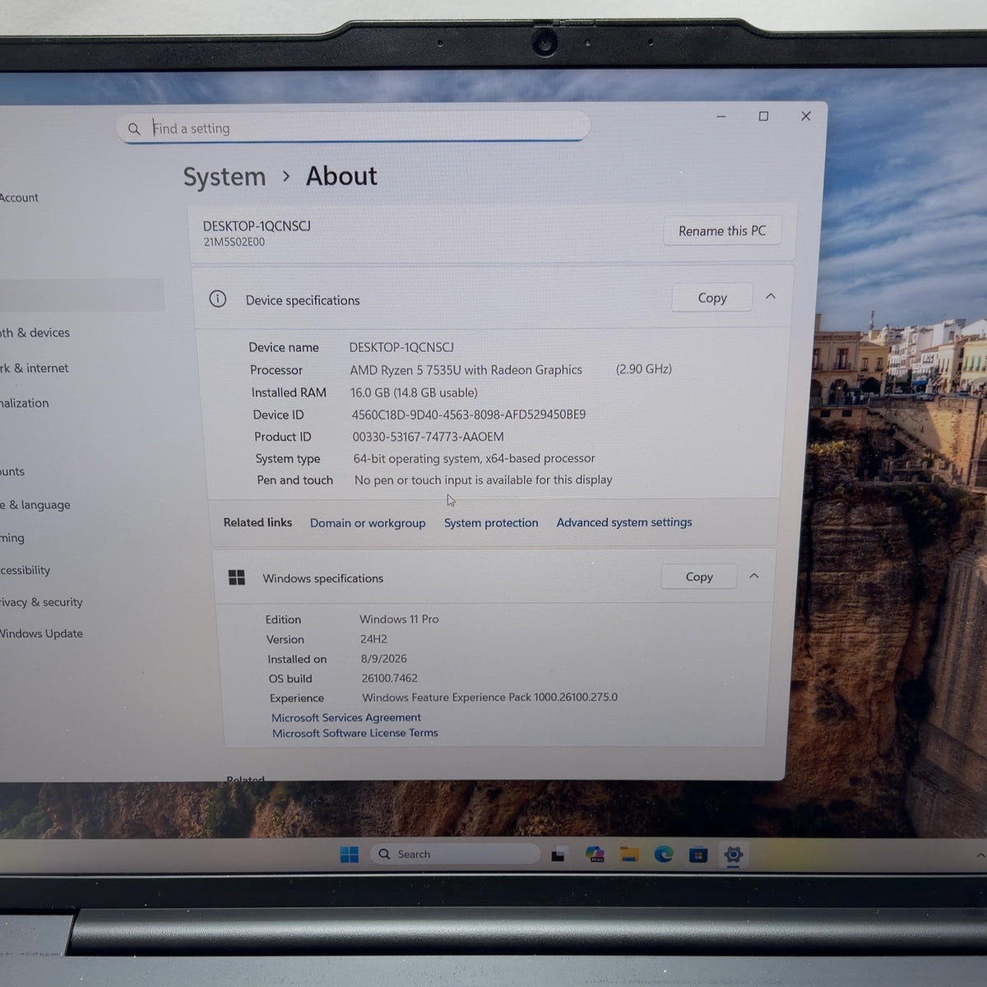Open Microsoft Software License Terms link

355,734
